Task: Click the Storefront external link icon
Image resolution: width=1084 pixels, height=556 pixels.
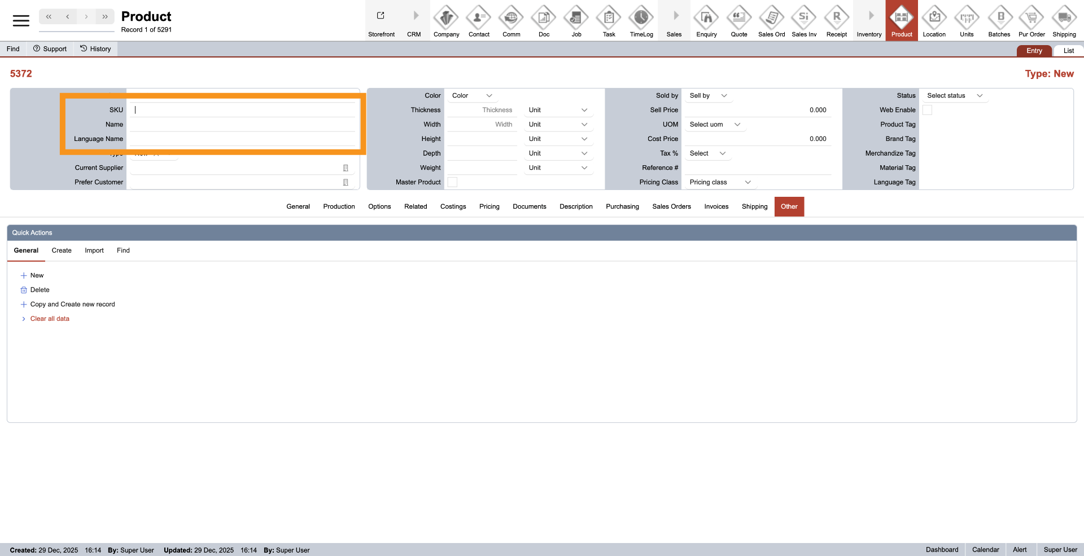Action: 381,16
